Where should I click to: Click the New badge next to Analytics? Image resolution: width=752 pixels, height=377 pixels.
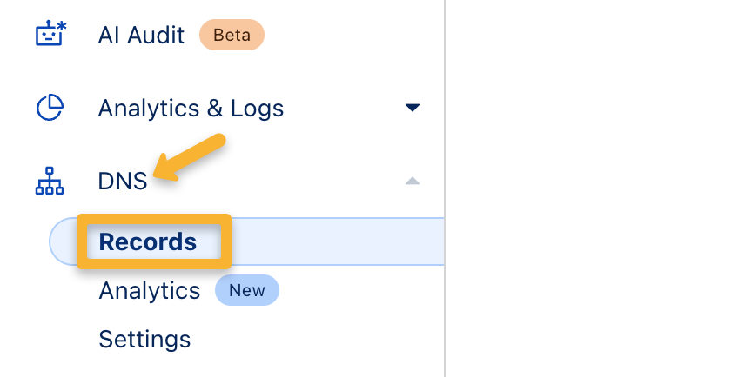[247, 290]
